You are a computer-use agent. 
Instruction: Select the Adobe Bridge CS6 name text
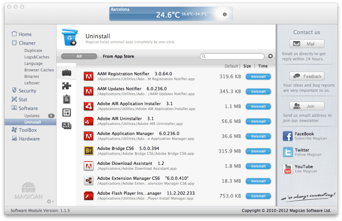click(x=115, y=148)
